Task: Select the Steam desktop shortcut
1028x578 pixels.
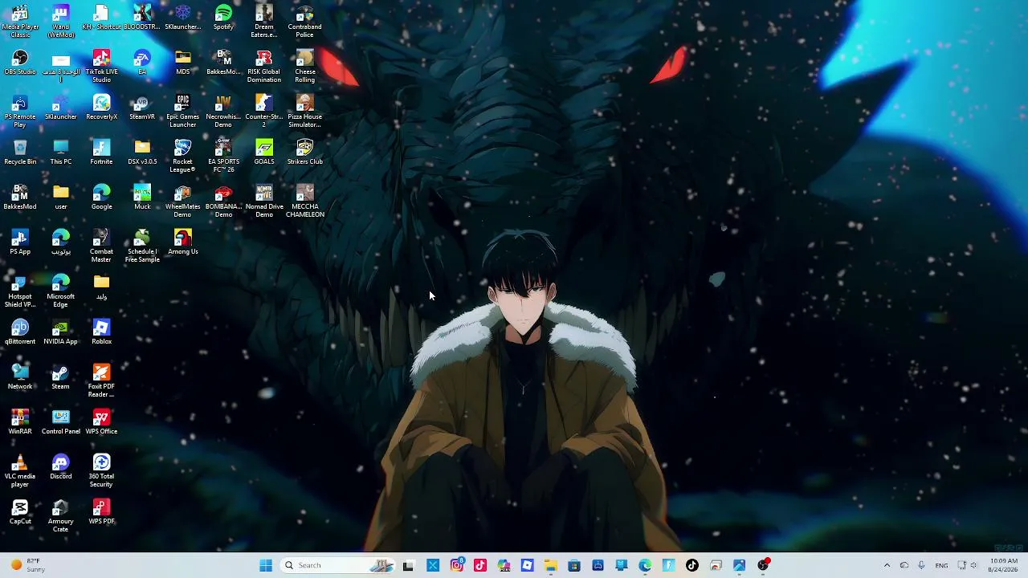Action: [61, 377]
